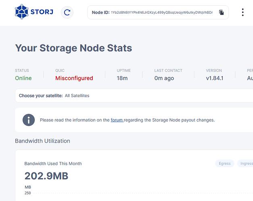This screenshot has width=253, height=201.
Task: Click the QUIC Misconfigured status
Action: point(74,78)
